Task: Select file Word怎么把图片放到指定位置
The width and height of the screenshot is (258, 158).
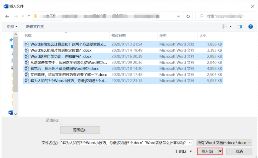Action: (123, 50)
